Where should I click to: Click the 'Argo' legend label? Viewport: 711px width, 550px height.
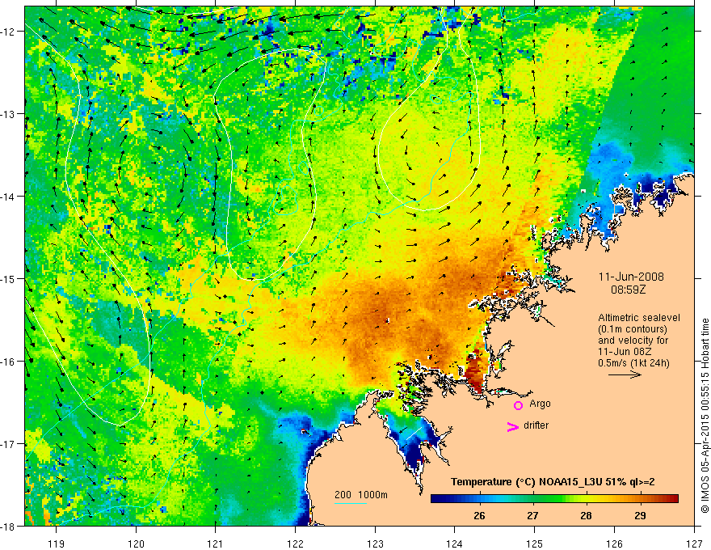[540, 404]
